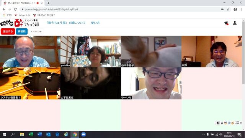The width and height of the screenshot is (245, 138).
Task: Click the IME input mode A icon
Action: tap(222, 123)
